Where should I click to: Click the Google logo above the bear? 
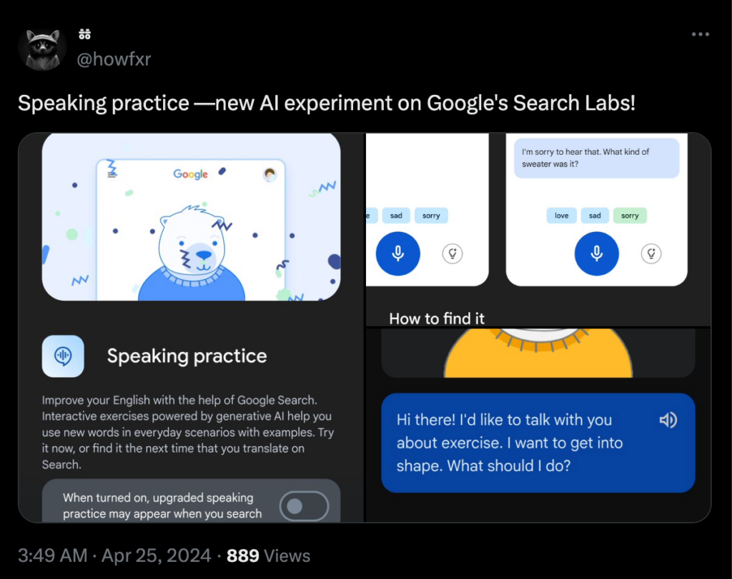191,174
